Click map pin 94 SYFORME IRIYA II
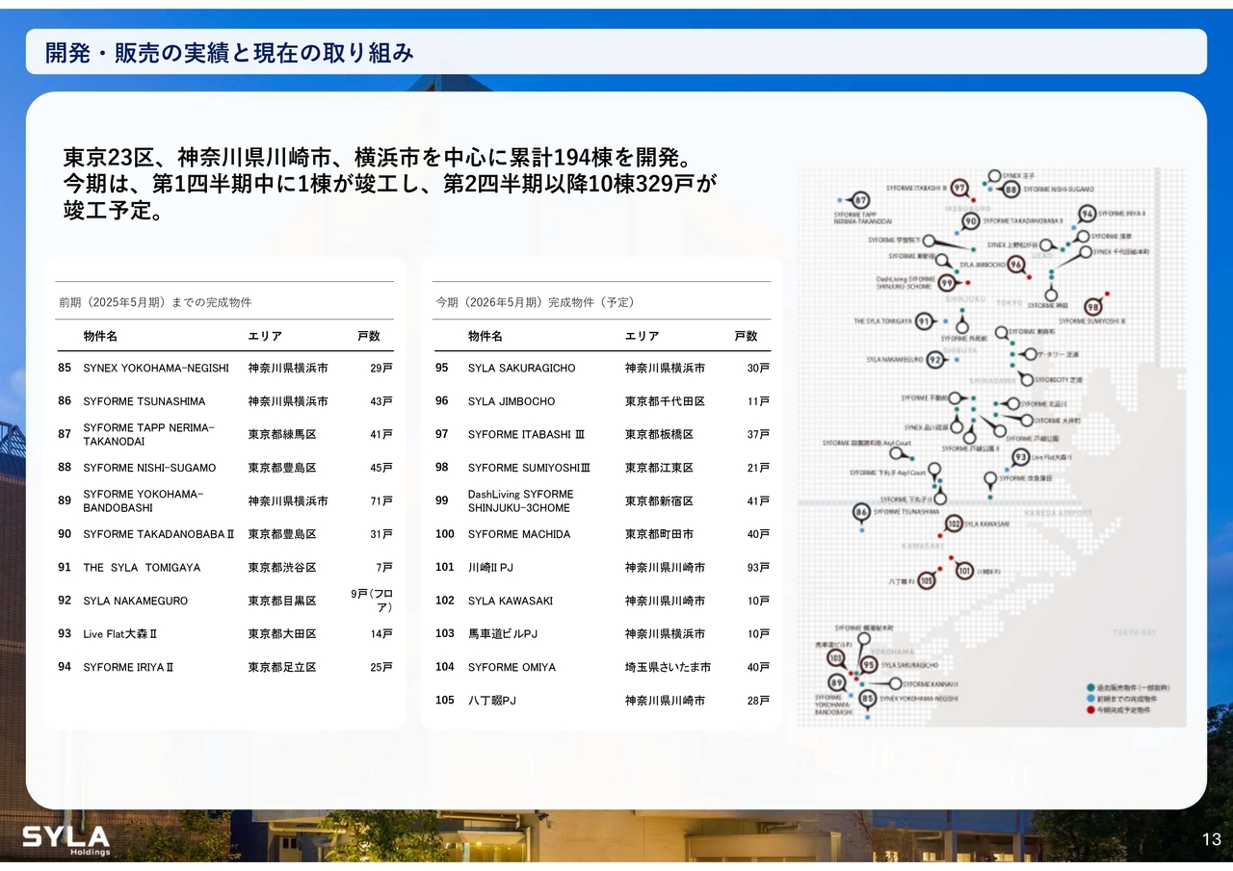This screenshot has height=871, width=1233. click(1088, 214)
